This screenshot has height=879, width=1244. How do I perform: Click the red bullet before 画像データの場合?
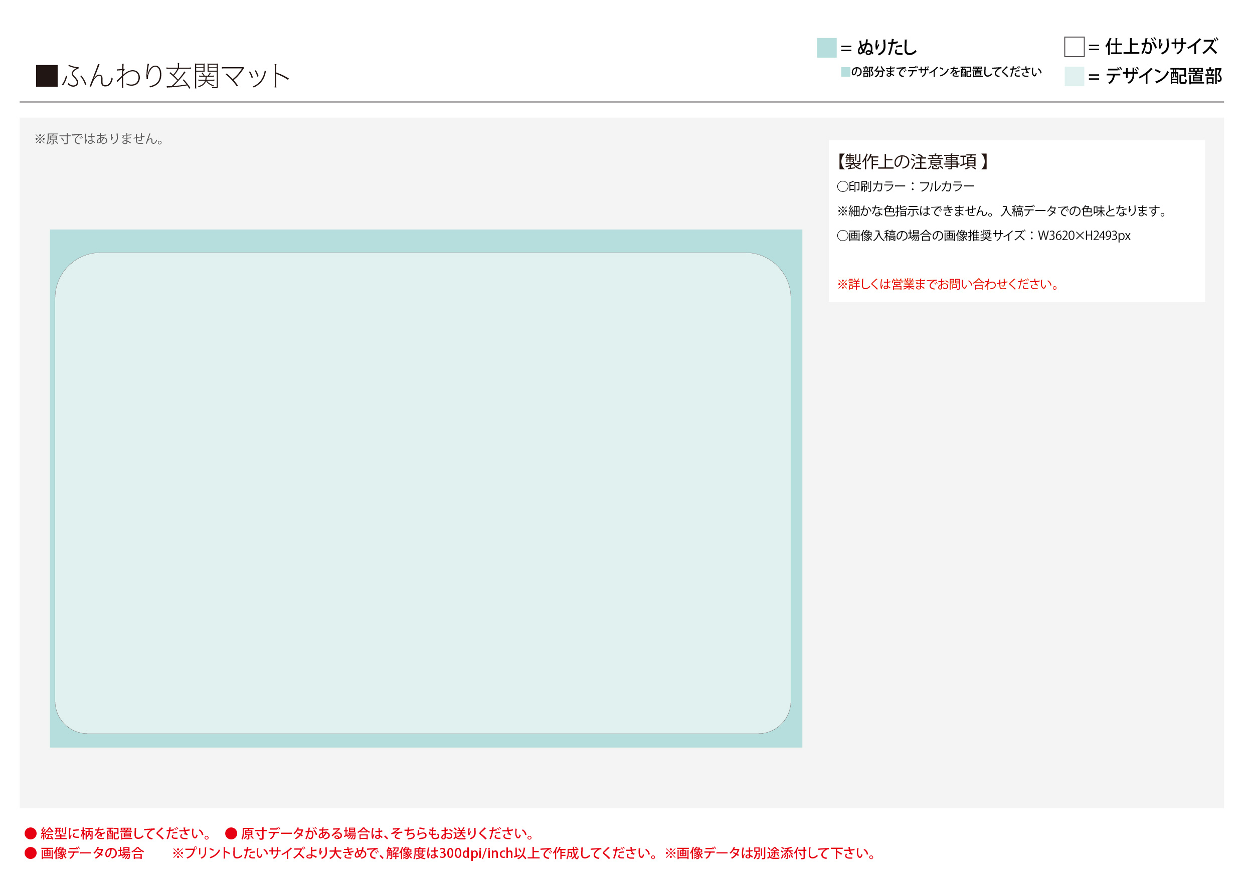tap(31, 853)
